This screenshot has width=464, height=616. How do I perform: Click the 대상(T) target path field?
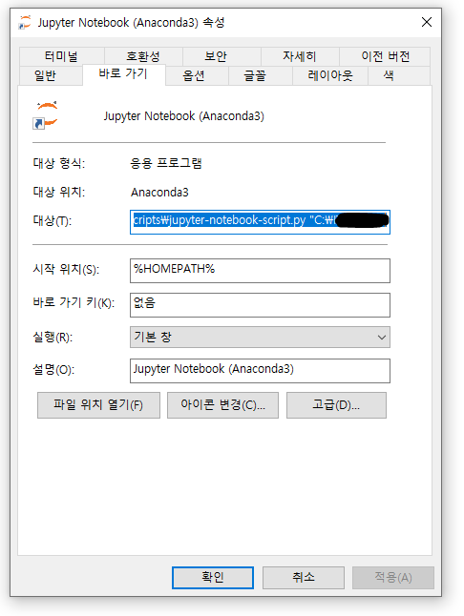coord(260,222)
